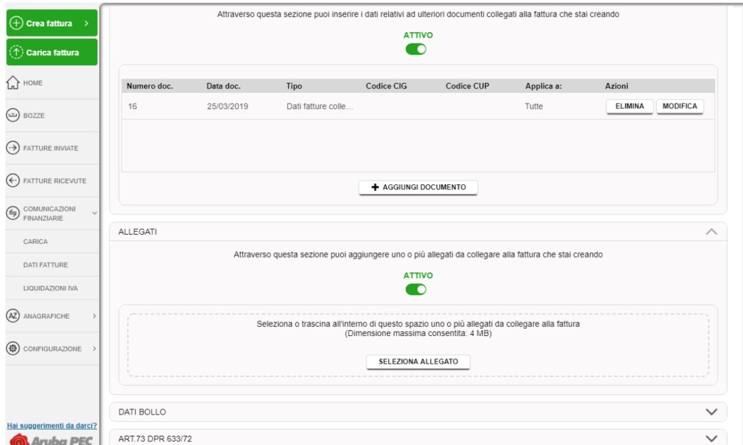The width and height of the screenshot is (743, 445).
Task: Click the Home house icon
Action: coord(12,83)
